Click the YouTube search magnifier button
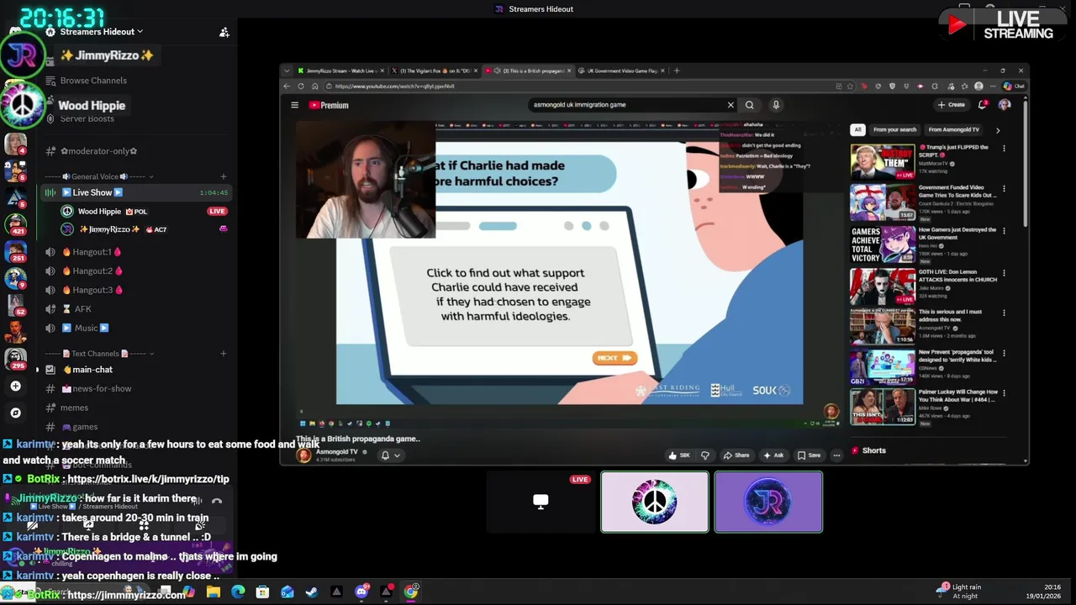This screenshot has width=1076, height=605. [750, 105]
